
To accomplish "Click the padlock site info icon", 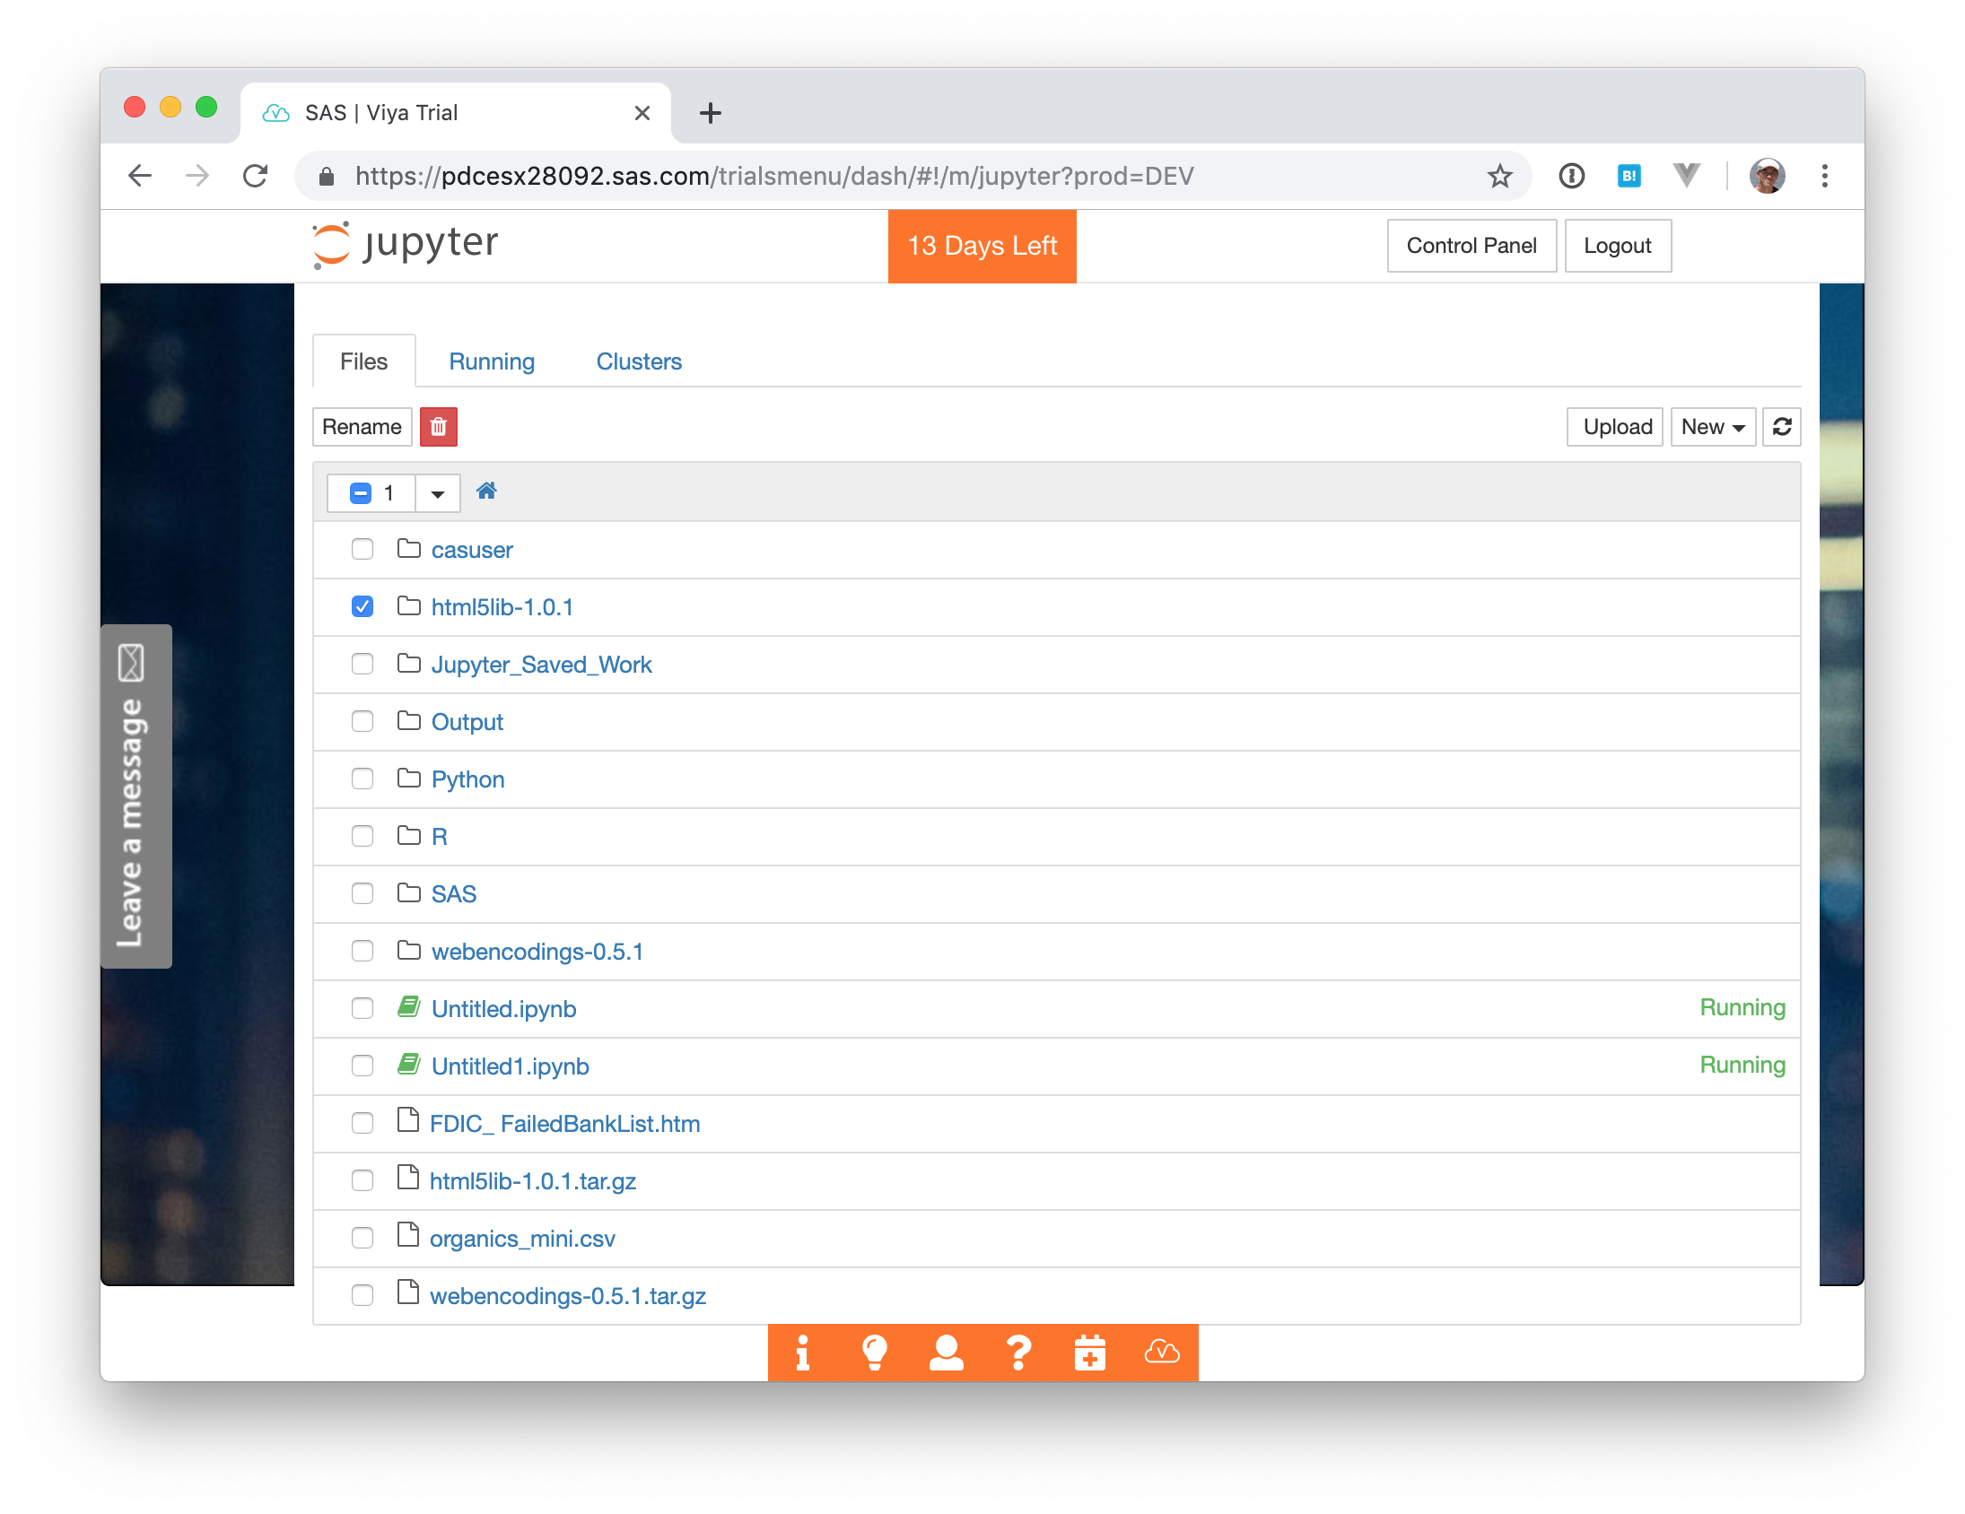I will [327, 177].
